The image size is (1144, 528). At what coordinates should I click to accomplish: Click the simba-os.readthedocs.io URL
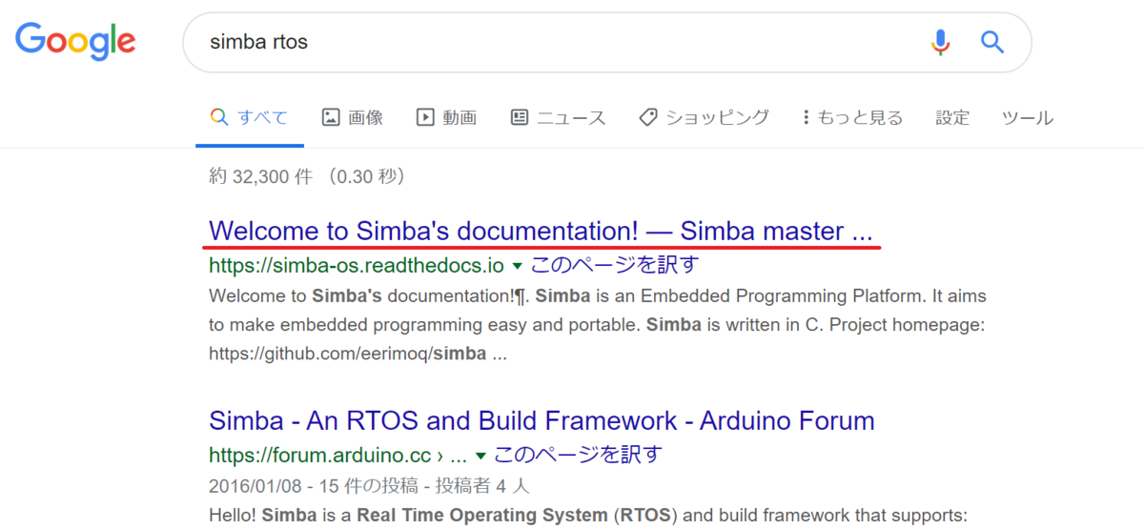coord(356,264)
